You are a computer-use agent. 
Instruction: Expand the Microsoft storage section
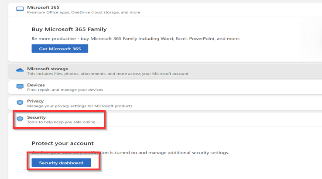click(165, 71)
